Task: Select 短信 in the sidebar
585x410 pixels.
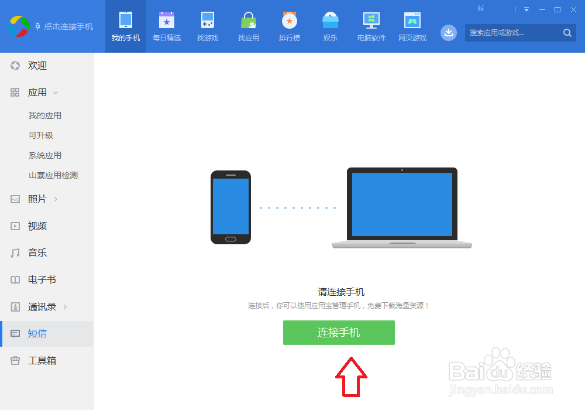Action: [x=47, y=334]
